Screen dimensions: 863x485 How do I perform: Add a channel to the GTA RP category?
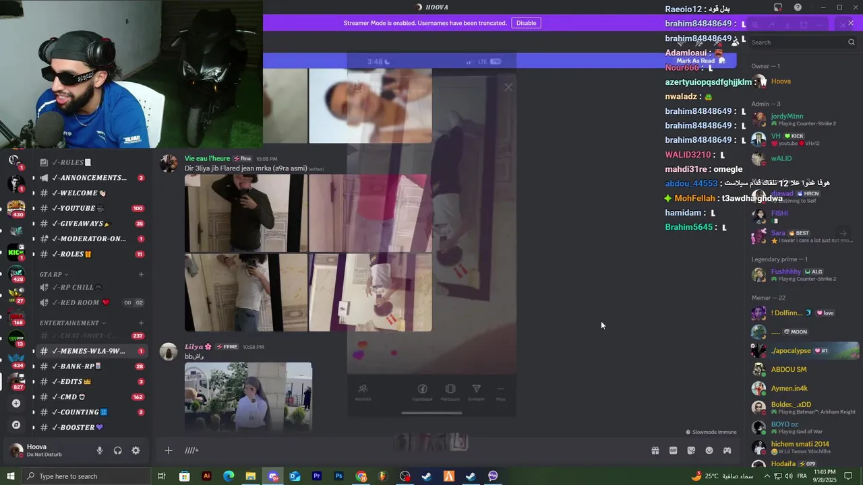coord(141,274)
